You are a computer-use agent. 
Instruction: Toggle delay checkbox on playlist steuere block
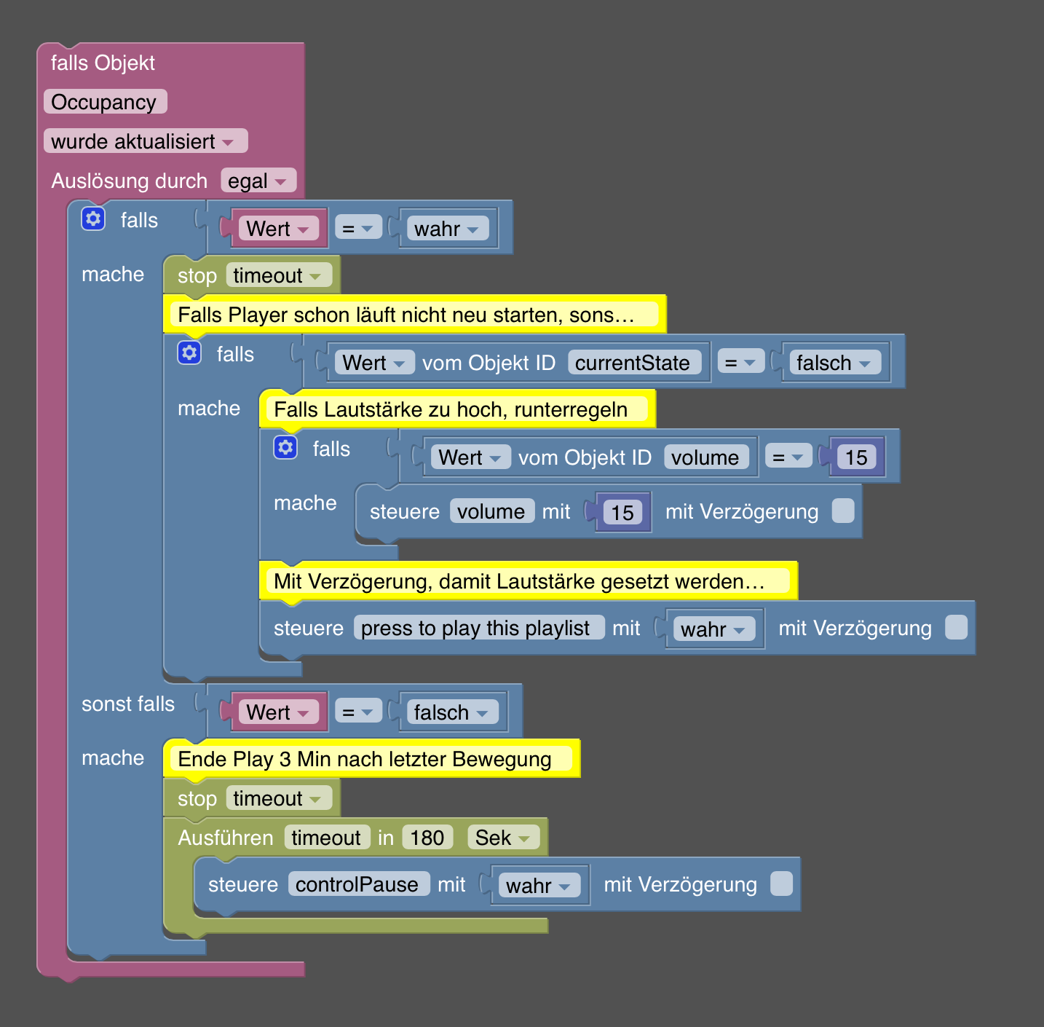(957, 627)
